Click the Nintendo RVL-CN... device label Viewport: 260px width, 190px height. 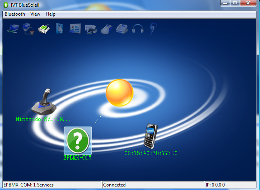(x=43, y=119)
